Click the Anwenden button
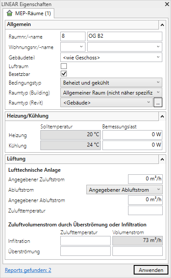 pyautogui.click(x=151, y=270)
